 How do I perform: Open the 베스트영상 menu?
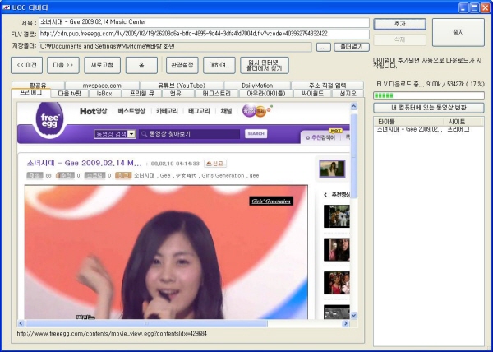point(131,111)
